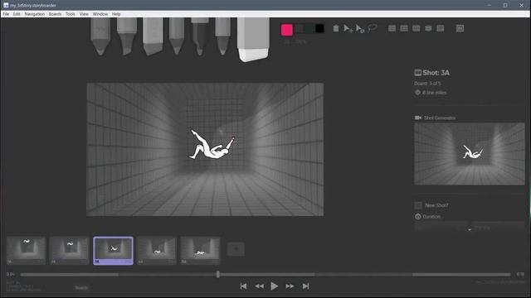
Task: Select the fifth storyboard thumbnail in strip
Action: coord(200,250)
